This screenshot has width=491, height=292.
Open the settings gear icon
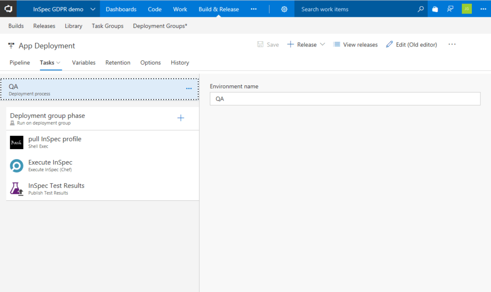point(284,9)
